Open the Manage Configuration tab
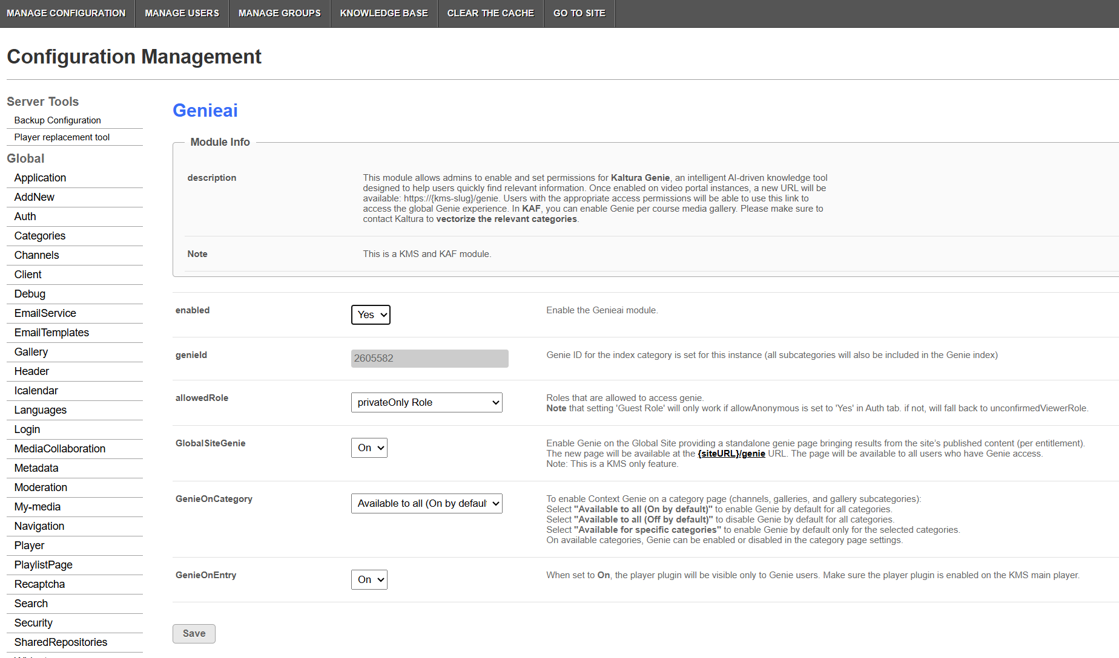The height and width of the screenshot is (658, 1119). pyautogui.click(x=66, y=13)
